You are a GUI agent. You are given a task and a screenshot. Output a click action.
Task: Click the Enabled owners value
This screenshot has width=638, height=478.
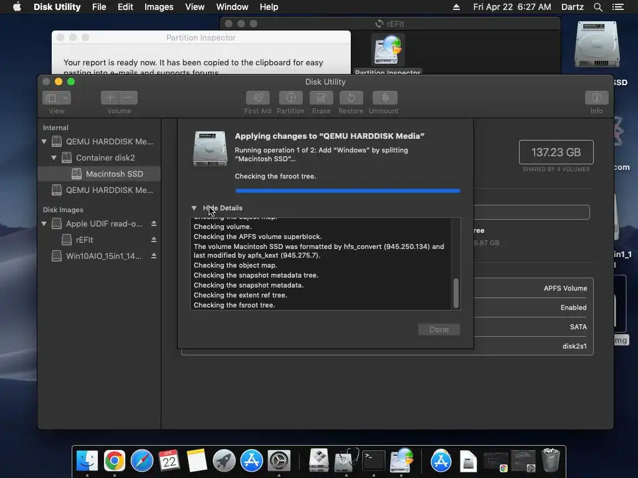coord(574,307)
